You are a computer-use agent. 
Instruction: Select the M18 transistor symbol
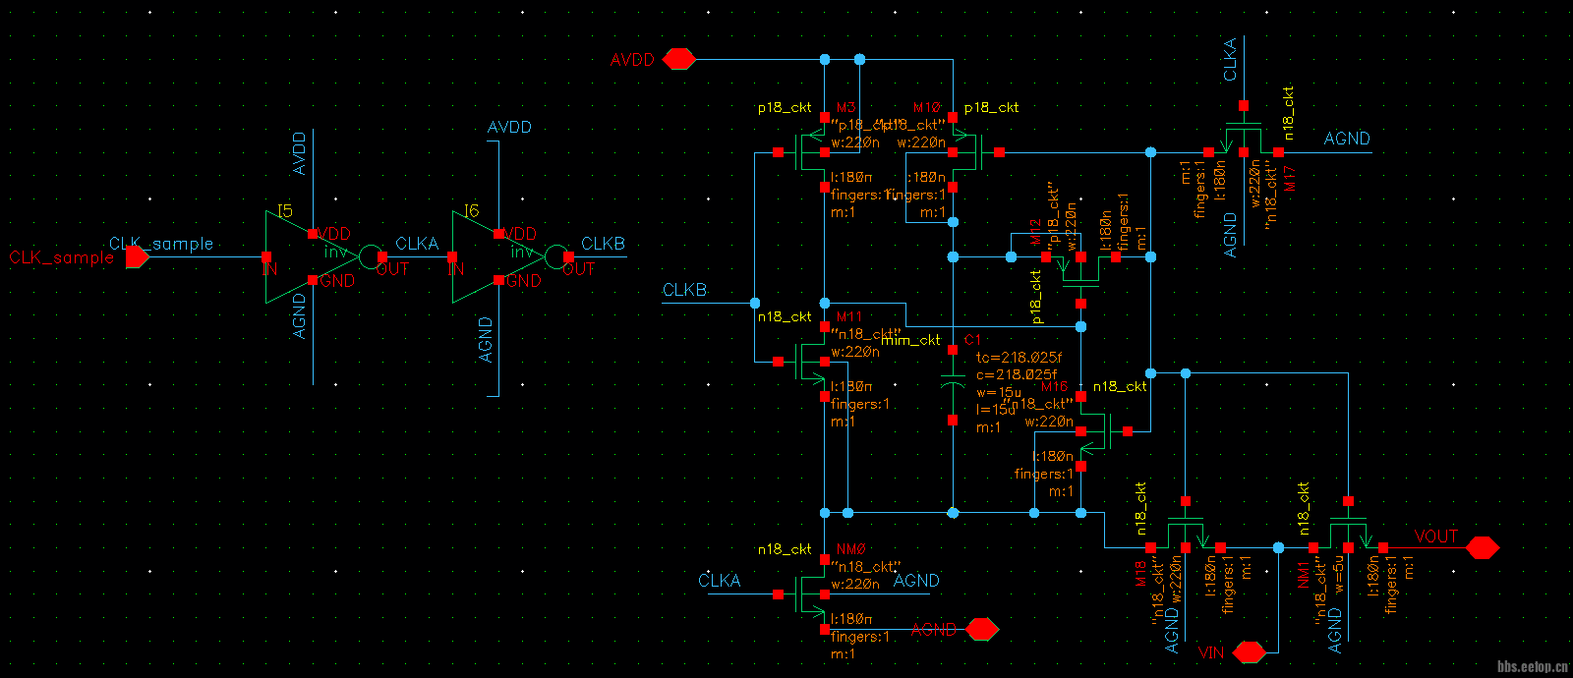[x=1186, y=533]
